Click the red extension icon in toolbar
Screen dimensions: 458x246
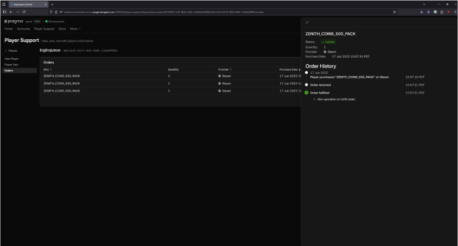coord(449,12)
